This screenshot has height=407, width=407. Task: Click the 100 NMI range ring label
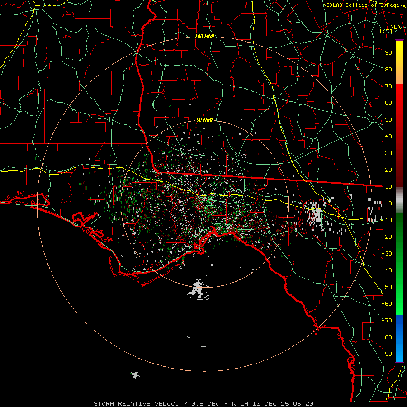click(x=204, y=36)
